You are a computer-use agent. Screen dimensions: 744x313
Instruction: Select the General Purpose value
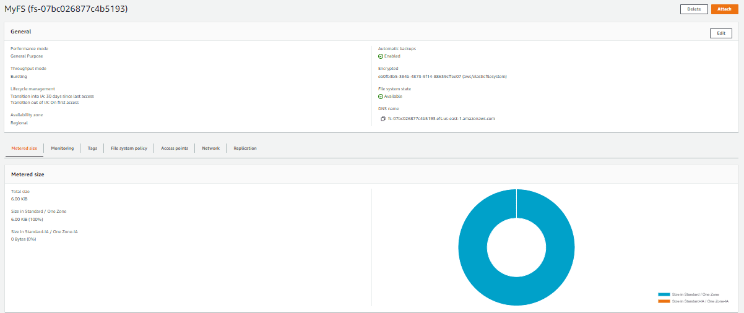pos(27,56)
